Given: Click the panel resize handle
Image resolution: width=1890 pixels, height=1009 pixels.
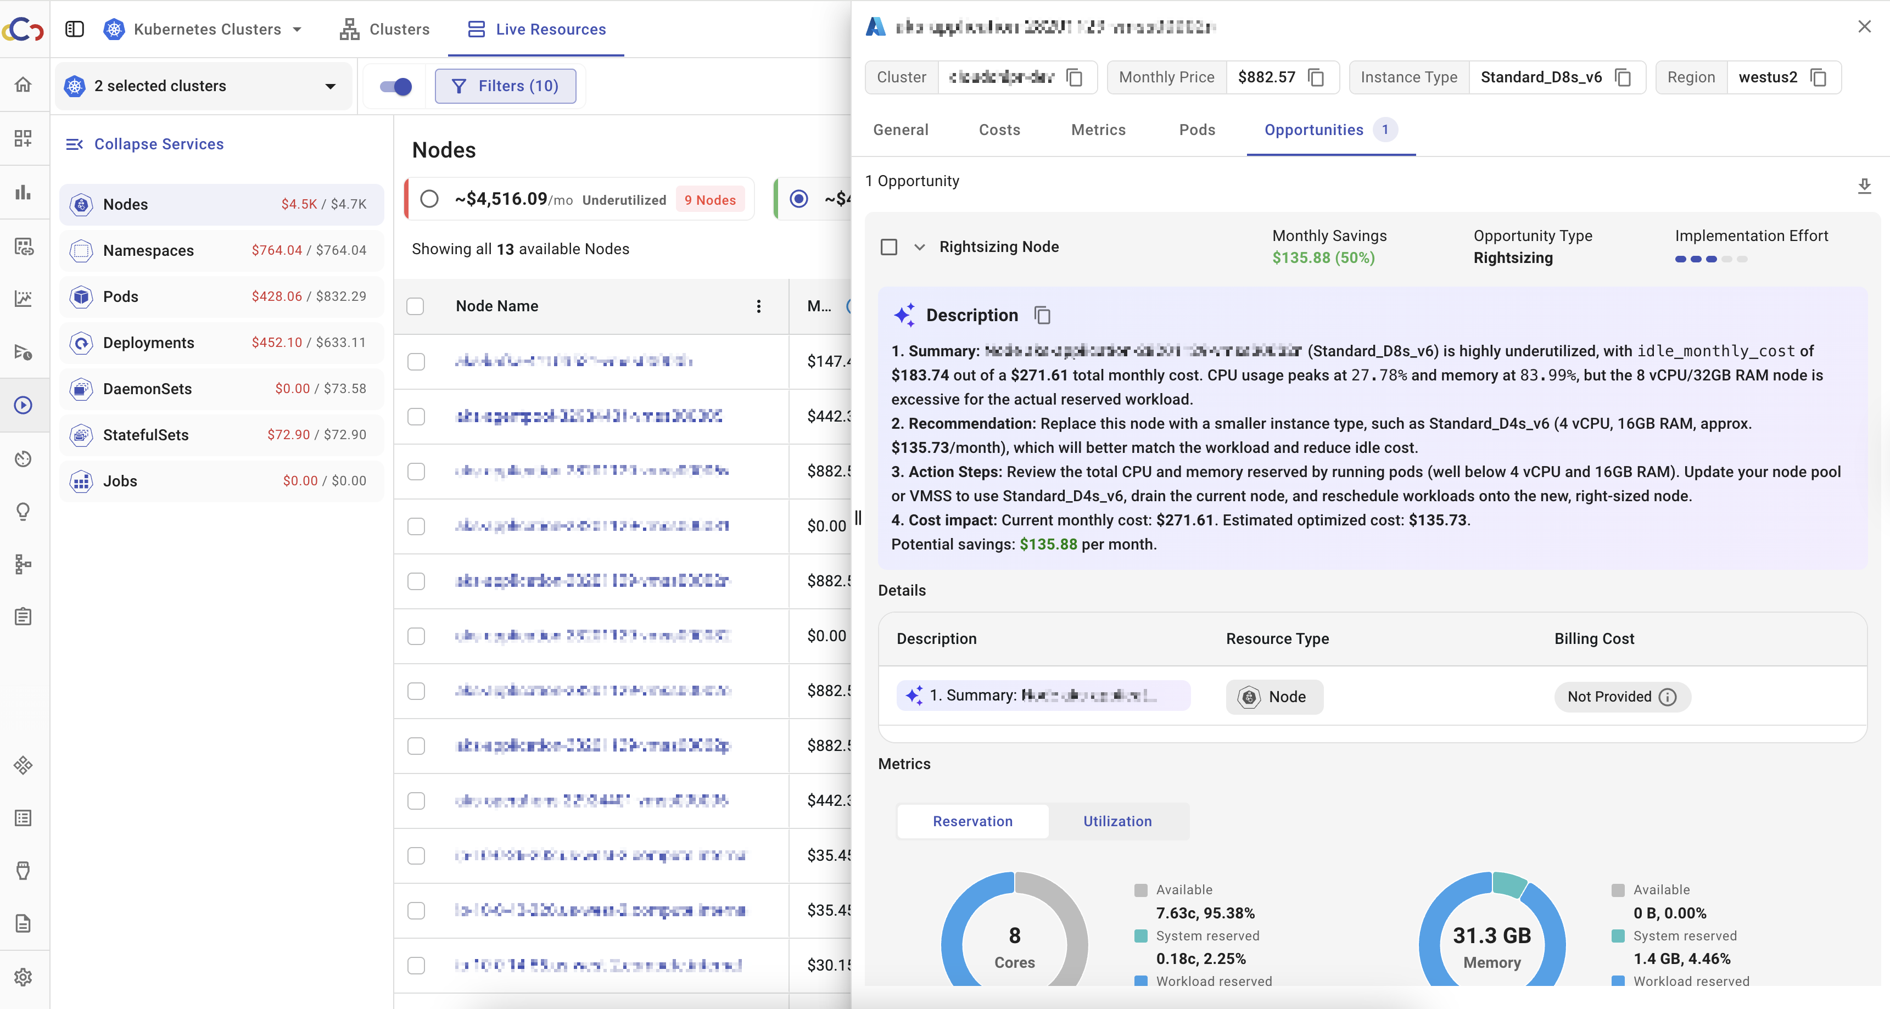Looking at the screenshot, I should coord(858,518).
